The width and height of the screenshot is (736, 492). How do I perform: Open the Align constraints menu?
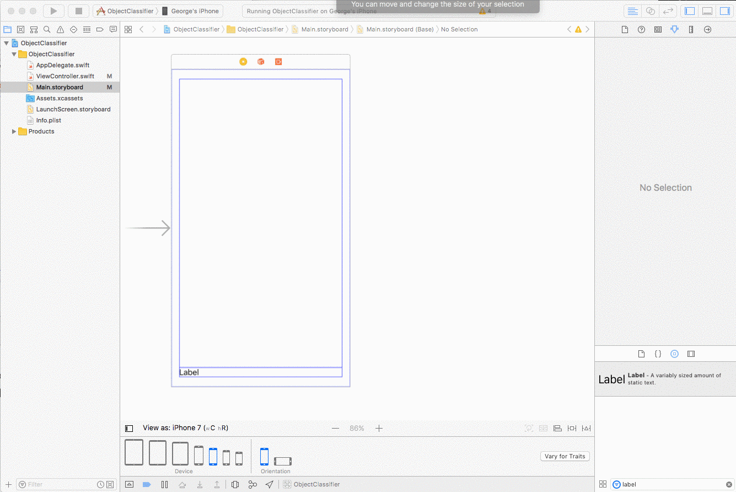coord(557,428)
